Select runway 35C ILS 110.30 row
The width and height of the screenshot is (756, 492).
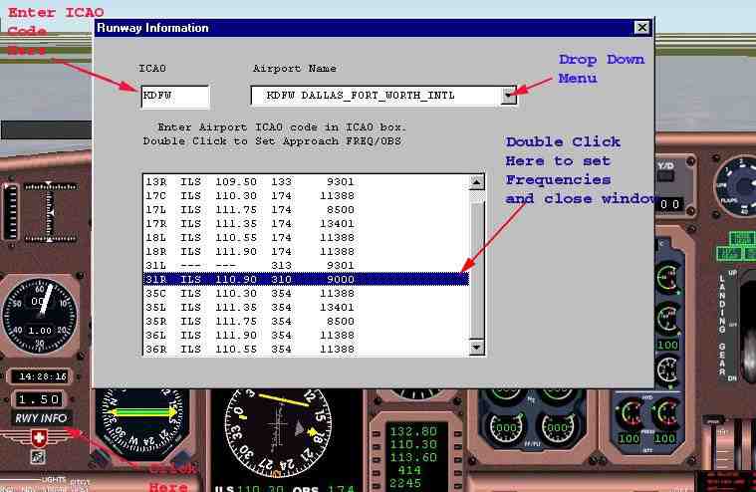(x=307, y=293)
